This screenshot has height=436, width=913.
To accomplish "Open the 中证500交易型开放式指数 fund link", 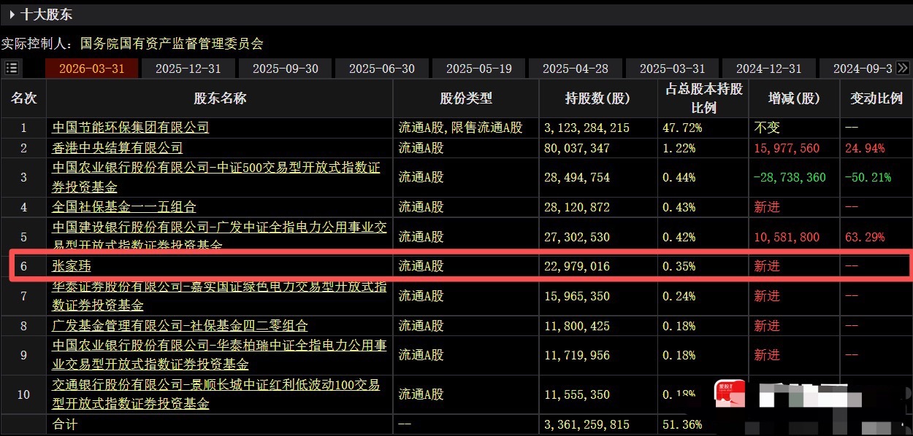I will [216, 177].
